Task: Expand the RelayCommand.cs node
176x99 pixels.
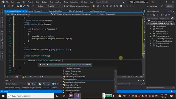Action: point(150,46)
